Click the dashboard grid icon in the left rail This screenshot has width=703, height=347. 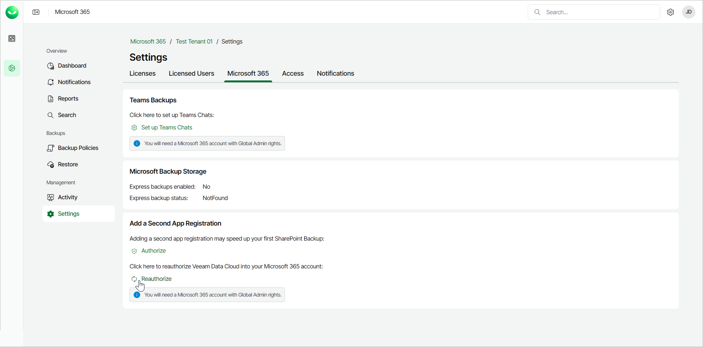pos(12,38)
